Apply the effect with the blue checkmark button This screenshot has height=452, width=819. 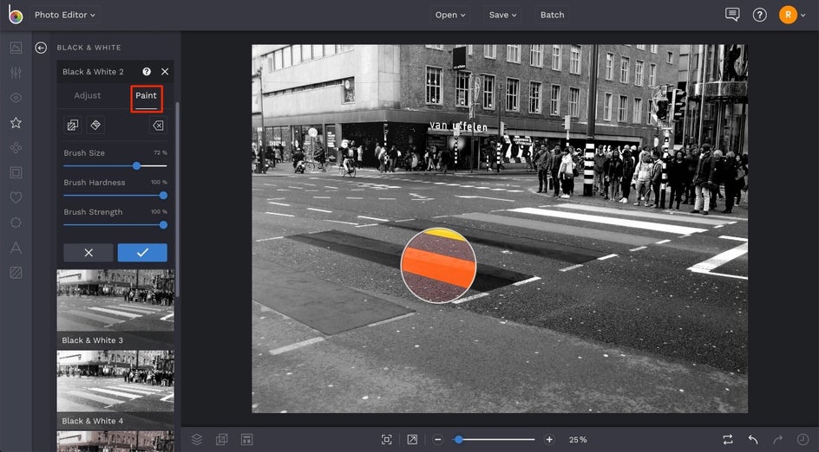point(142,252)
